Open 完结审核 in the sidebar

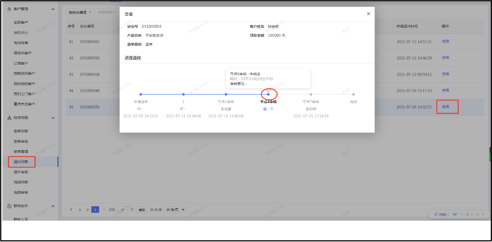click(x=21, y=192)
